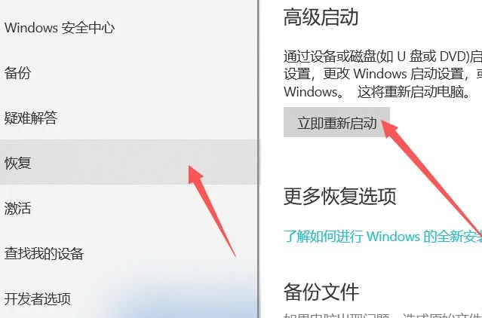Click the 备份文件 section heading
Screen dimensions: 482x318
pos(321,292)
